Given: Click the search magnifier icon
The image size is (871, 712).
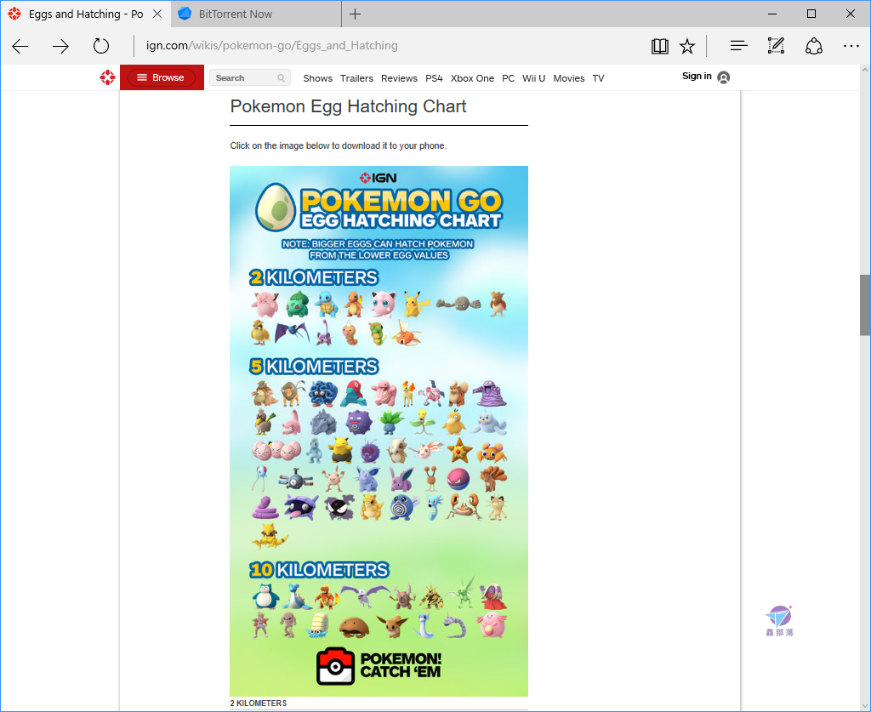Looking at the screenshot, I should (x=281, y=78).
